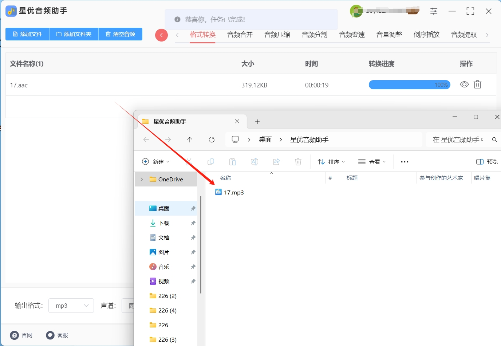Click the red collapse arrow button
The image size is (501, 346).
click(x=161, y=35)
